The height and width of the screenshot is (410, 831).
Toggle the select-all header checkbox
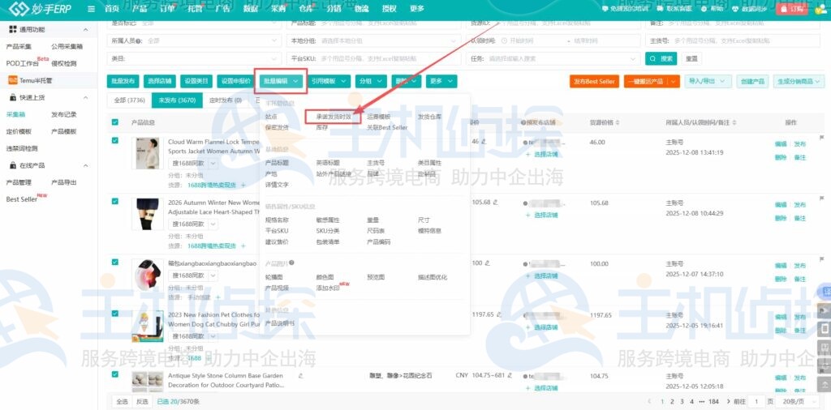(115, 122)
